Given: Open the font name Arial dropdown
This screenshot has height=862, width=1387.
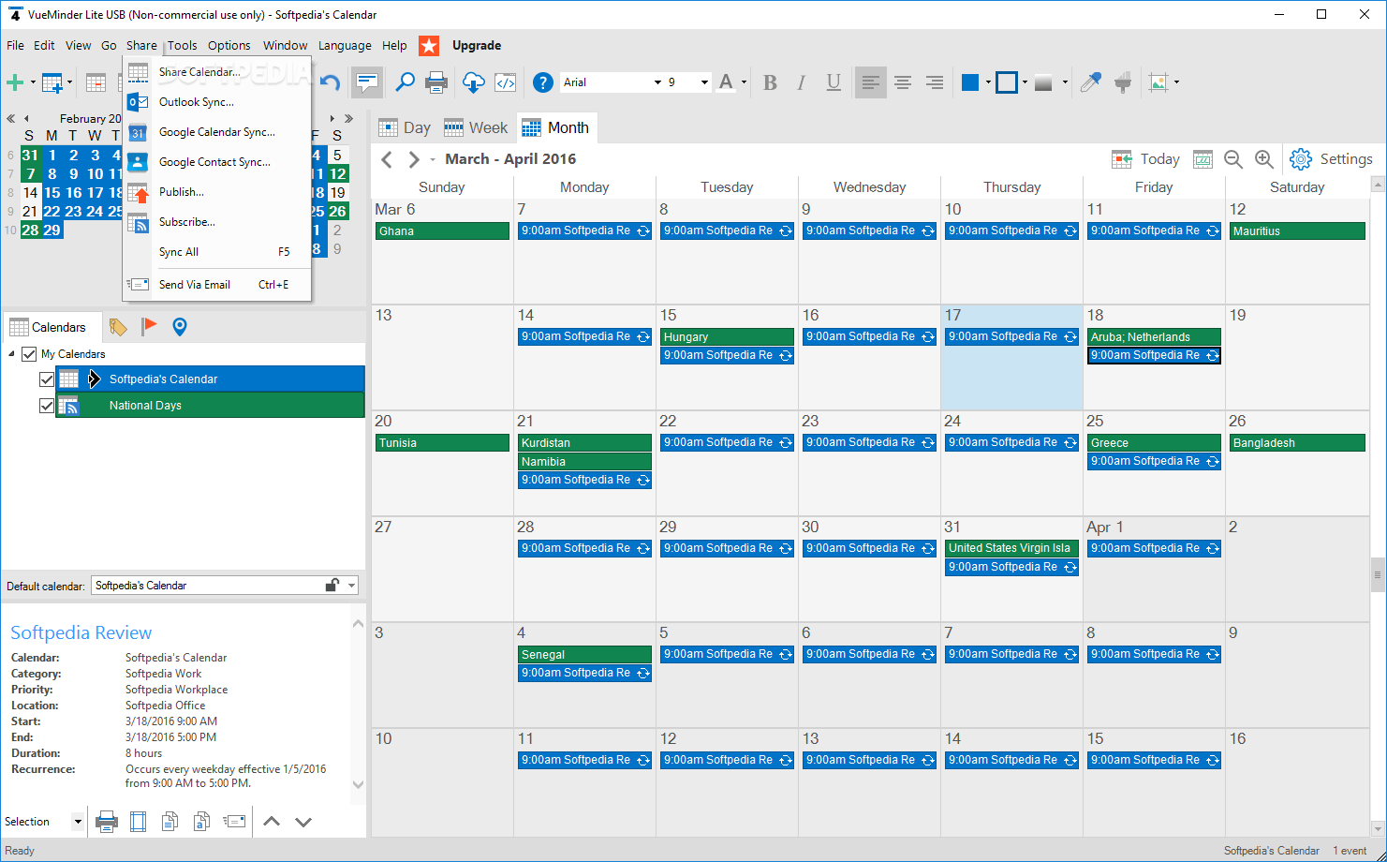Looking at the screenshot, I should click(x=657, y=82).
